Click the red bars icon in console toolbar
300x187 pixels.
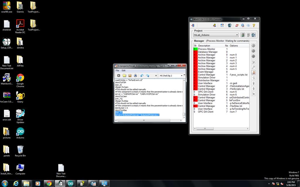pyautogui.click(x=237, y=25)
